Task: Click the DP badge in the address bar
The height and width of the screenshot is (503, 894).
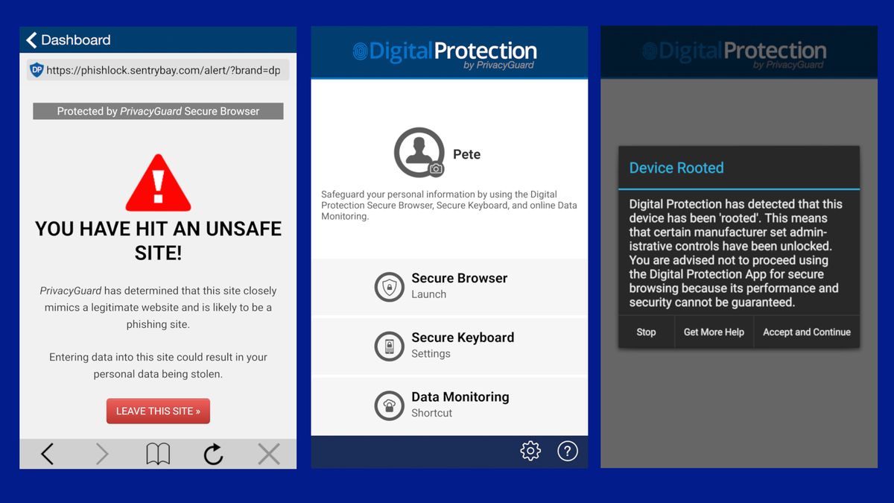Action: [38, 69]
